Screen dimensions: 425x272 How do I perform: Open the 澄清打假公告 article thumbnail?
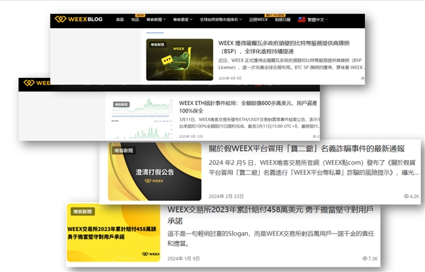click(x=154, y=171)
